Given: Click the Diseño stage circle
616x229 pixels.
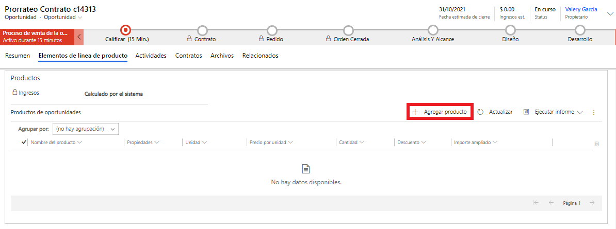Looking at the screenshot, I should pos(510,30).
